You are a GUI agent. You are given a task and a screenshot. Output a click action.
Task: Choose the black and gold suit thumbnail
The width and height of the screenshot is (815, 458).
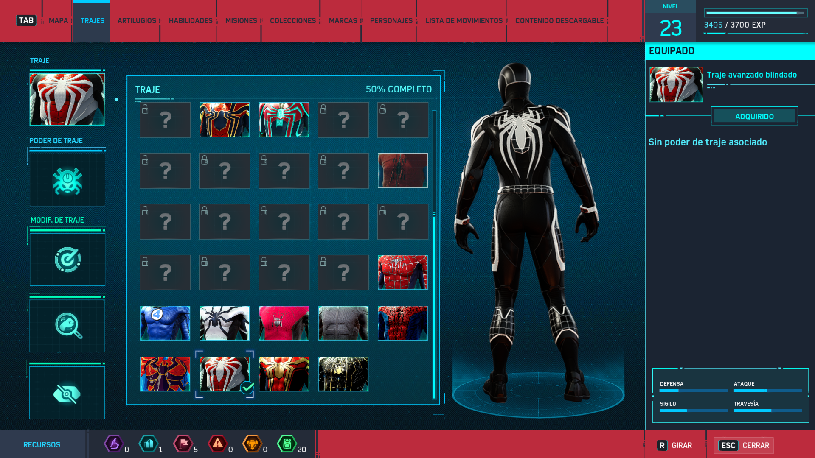pyautogui.click(x=343, y=374)
